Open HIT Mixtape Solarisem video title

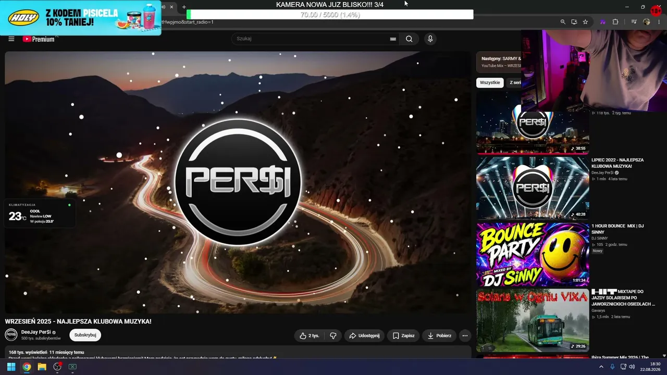[623, 298]
